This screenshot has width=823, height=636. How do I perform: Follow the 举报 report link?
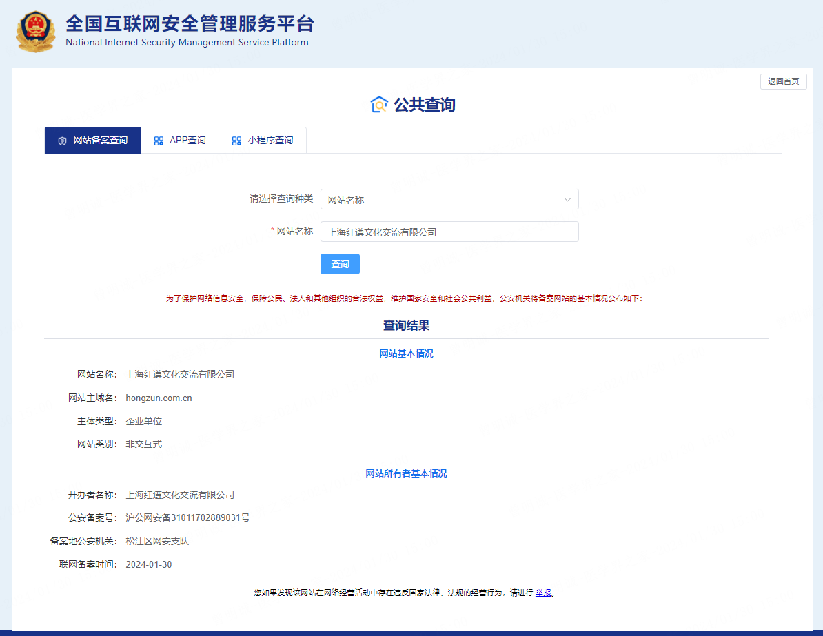click(543, 593)
